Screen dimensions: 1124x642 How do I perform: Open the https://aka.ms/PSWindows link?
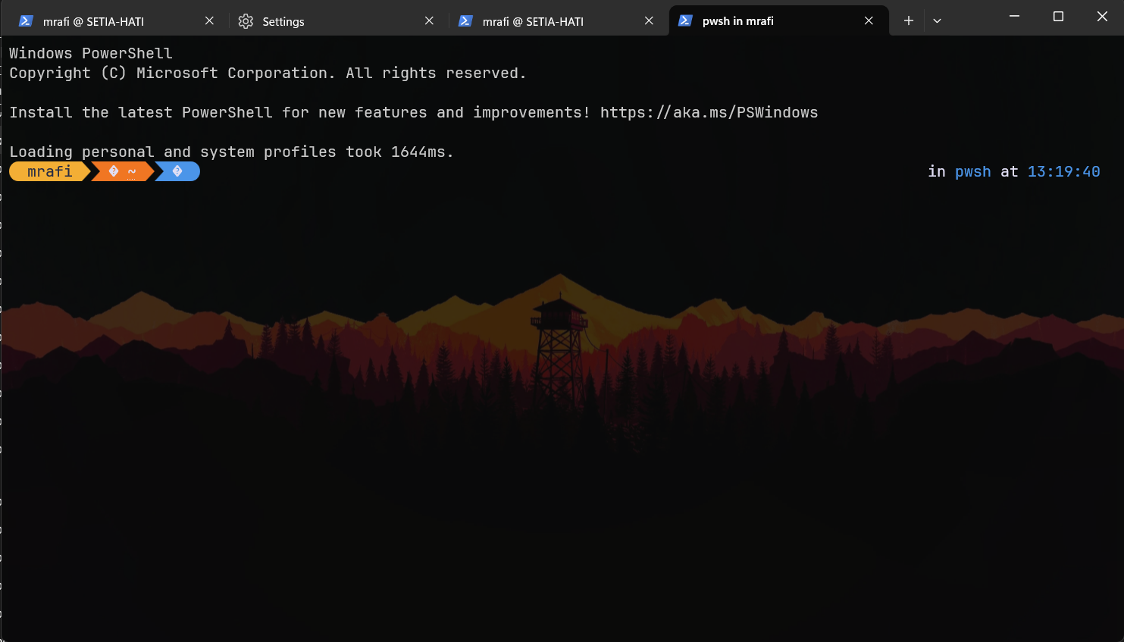[x=709, y=112]
